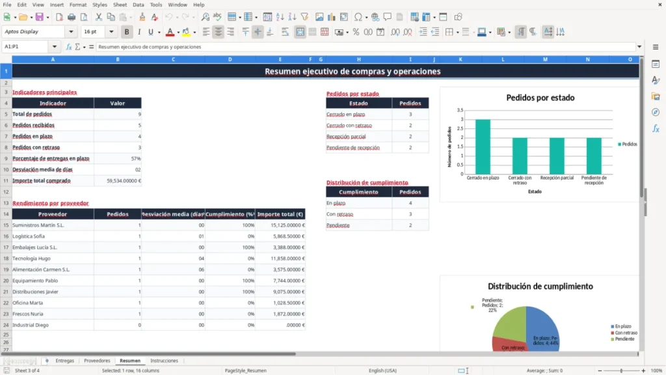Insert a chart
This screenshot has height=375, width=666.
[332, 17]
